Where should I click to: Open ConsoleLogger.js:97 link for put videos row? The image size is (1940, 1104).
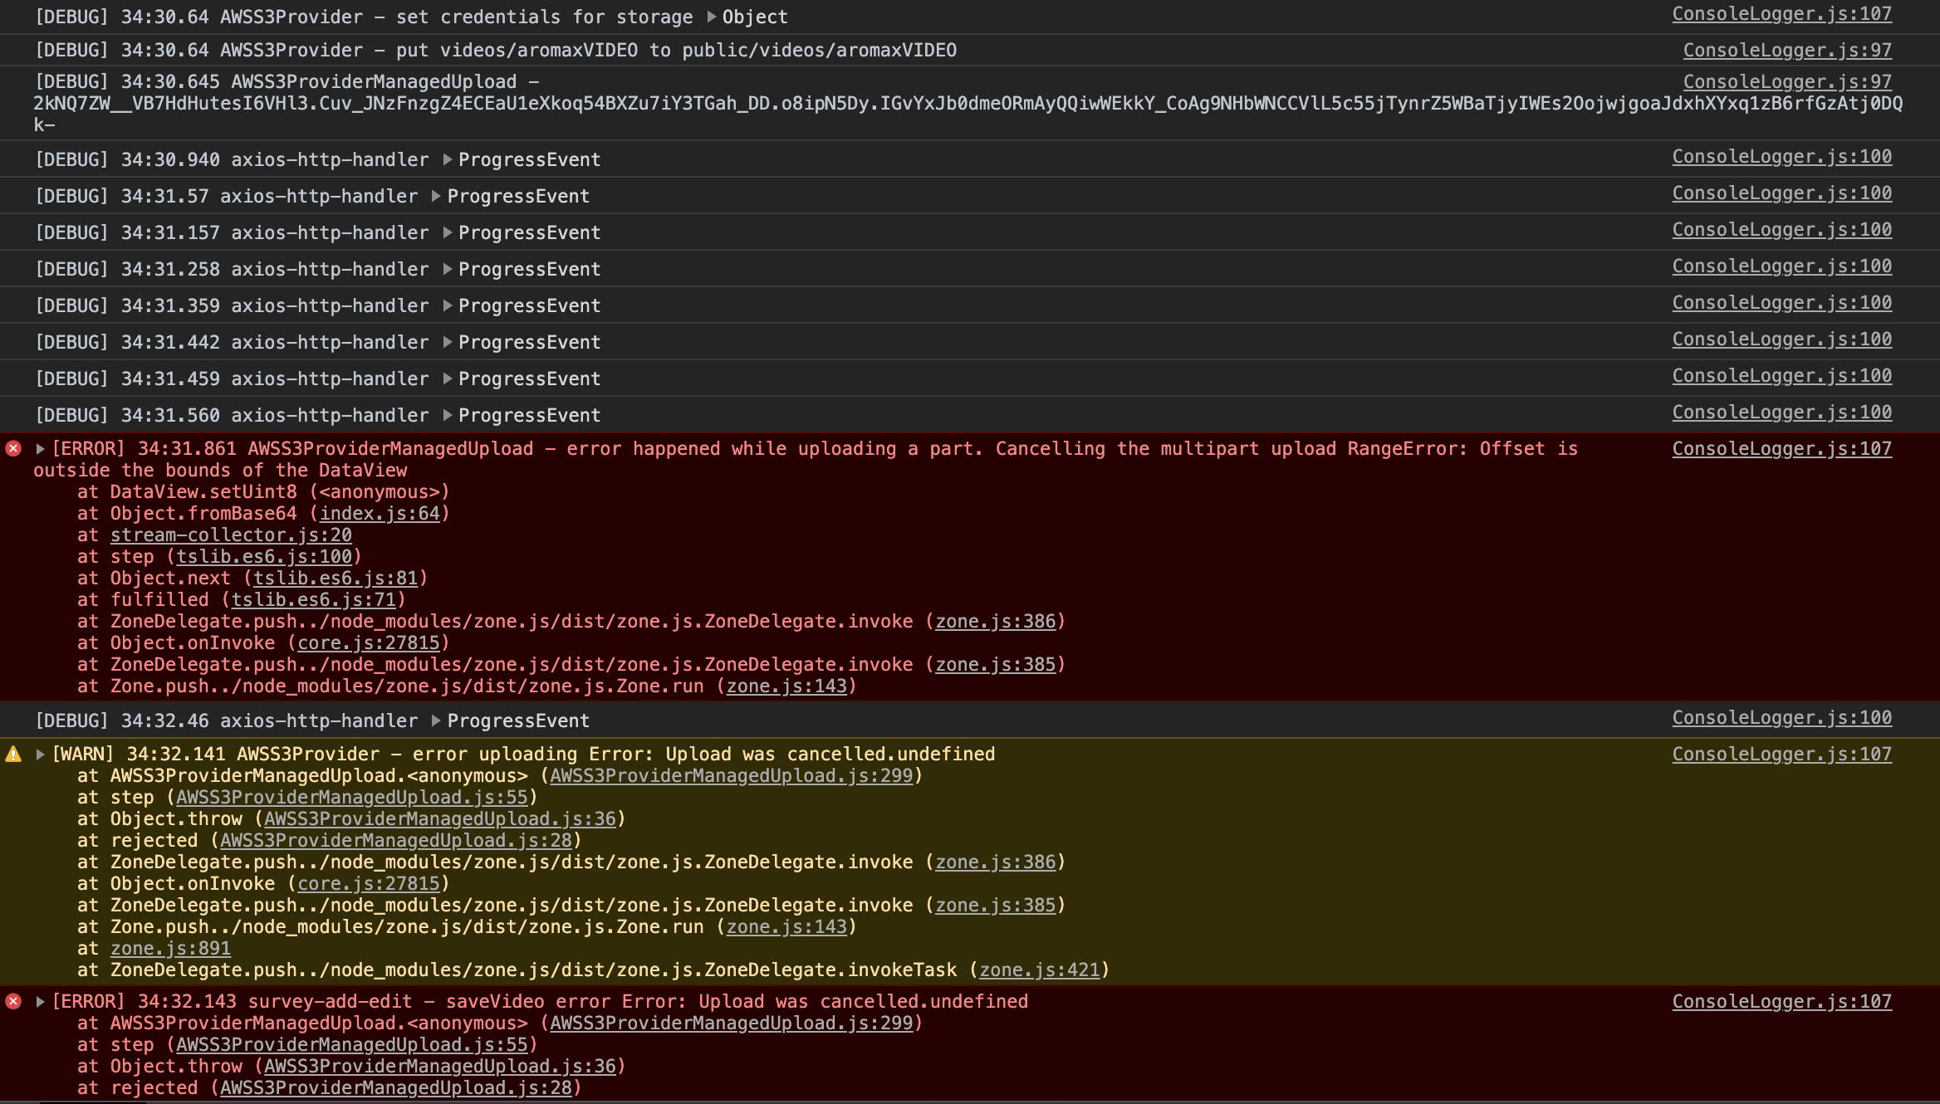(1787, 51)
